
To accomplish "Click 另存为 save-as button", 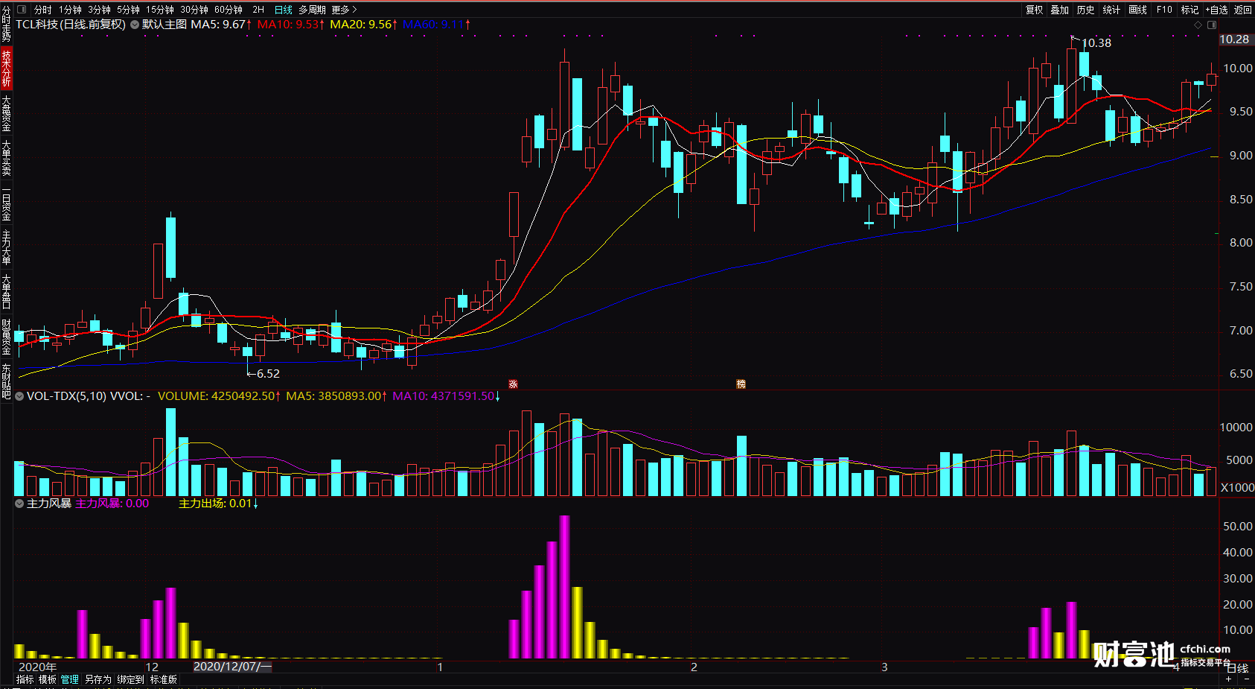I will coord(98,679).
